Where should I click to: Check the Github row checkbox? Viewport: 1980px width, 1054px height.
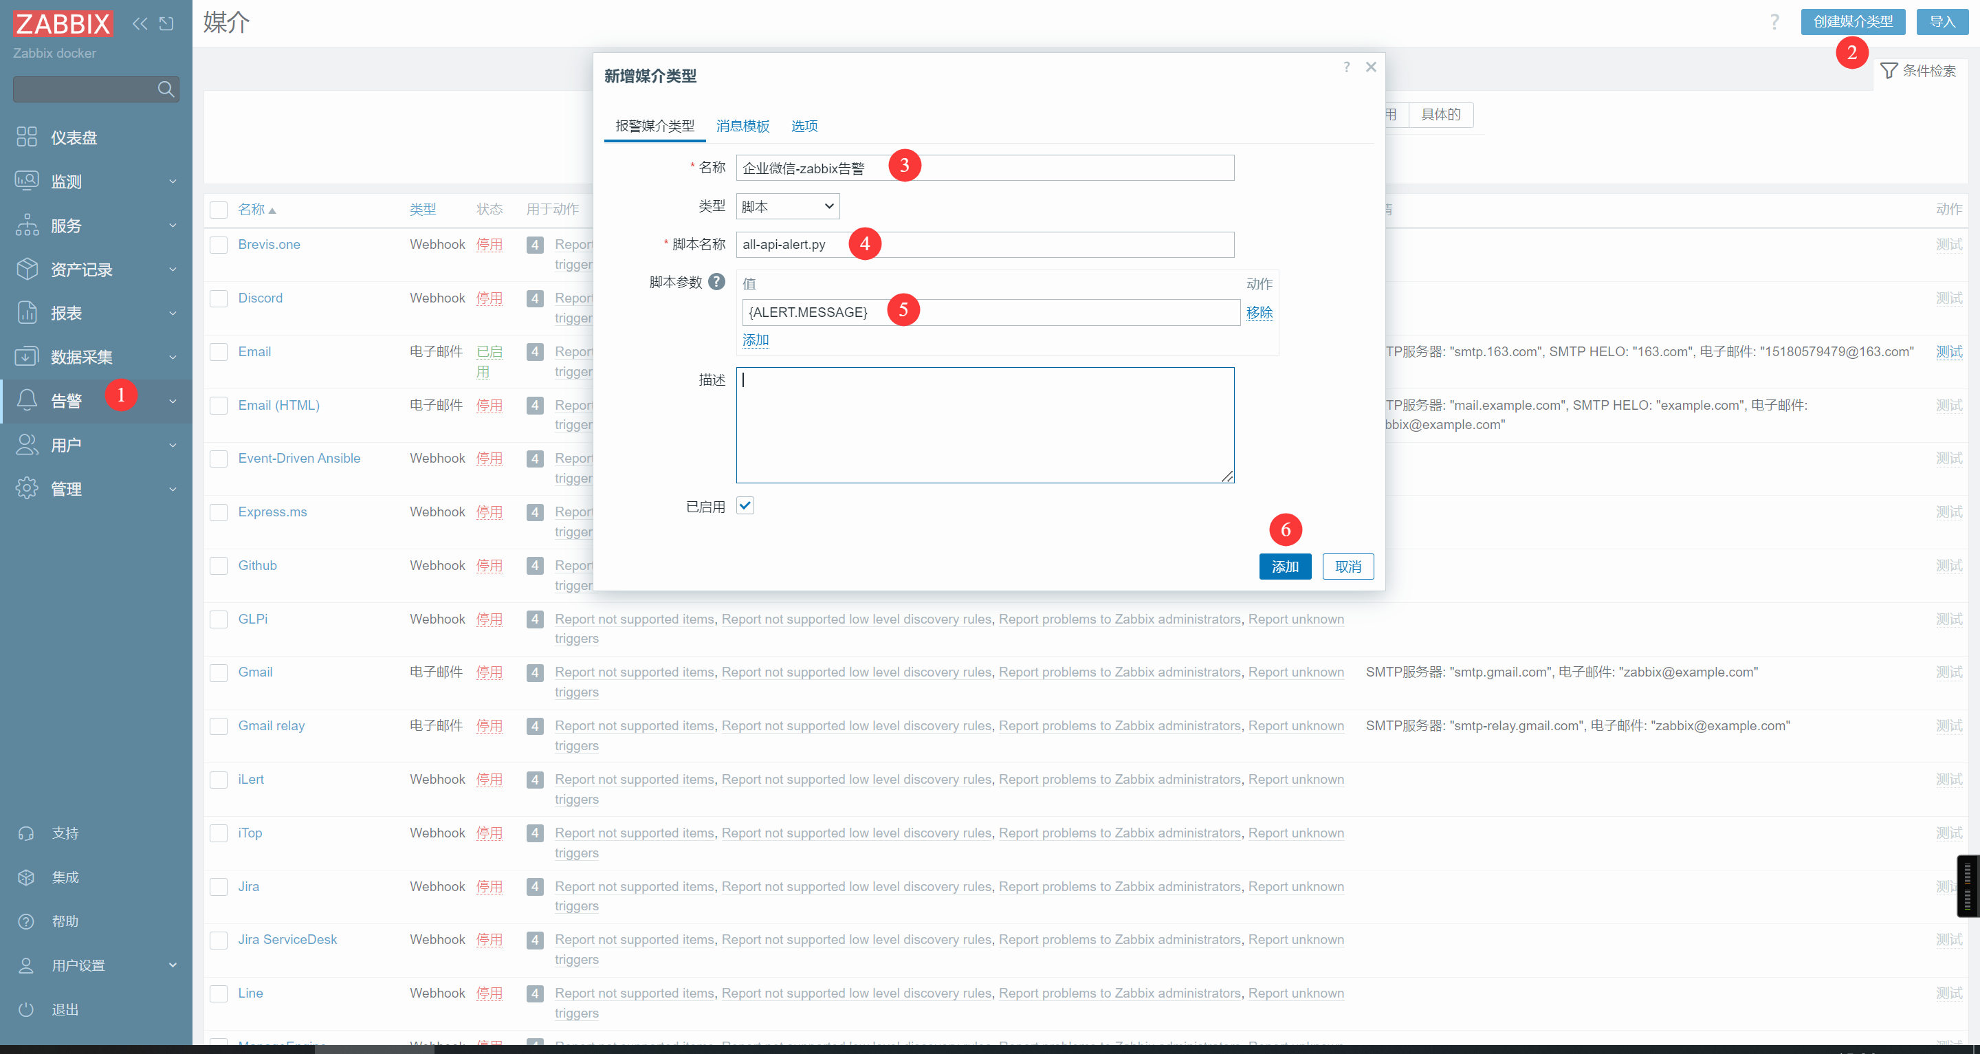pyautogui.click(x=219, y=566)
